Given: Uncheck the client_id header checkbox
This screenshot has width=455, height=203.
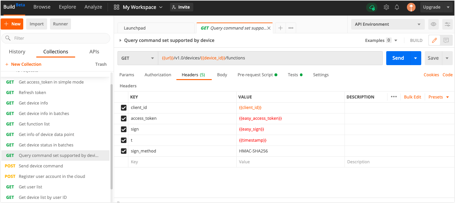Looking at the screenshot, I should pos(124,108).
